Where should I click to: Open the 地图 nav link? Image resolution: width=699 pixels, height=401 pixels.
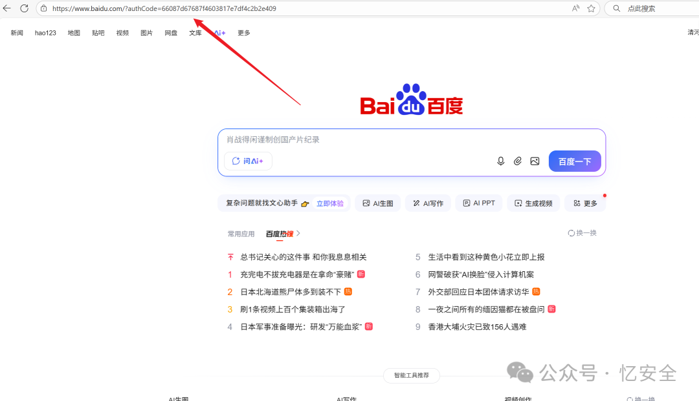(x=74, y=33)
